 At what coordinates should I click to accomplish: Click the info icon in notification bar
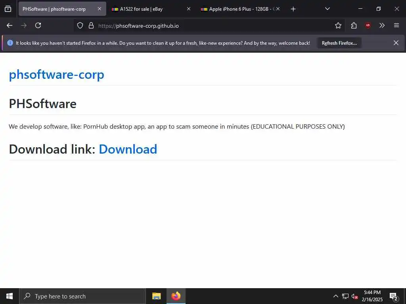pyautogui.click(x=10, y=43)
